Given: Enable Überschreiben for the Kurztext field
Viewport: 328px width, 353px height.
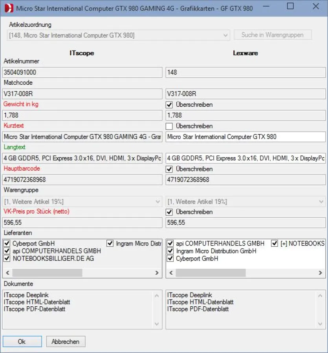Looking at the screenshot, I should click(x=169, y=126).
